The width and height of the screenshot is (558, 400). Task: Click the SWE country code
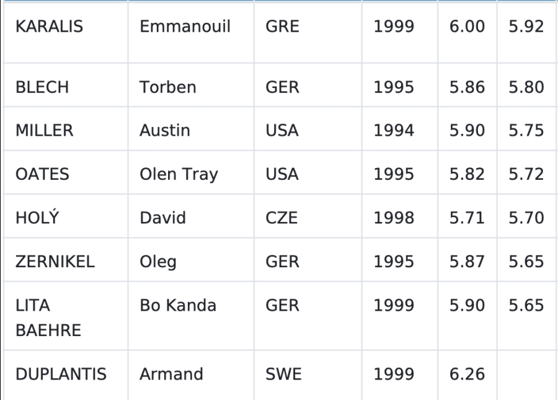click(x=283, y=374)
